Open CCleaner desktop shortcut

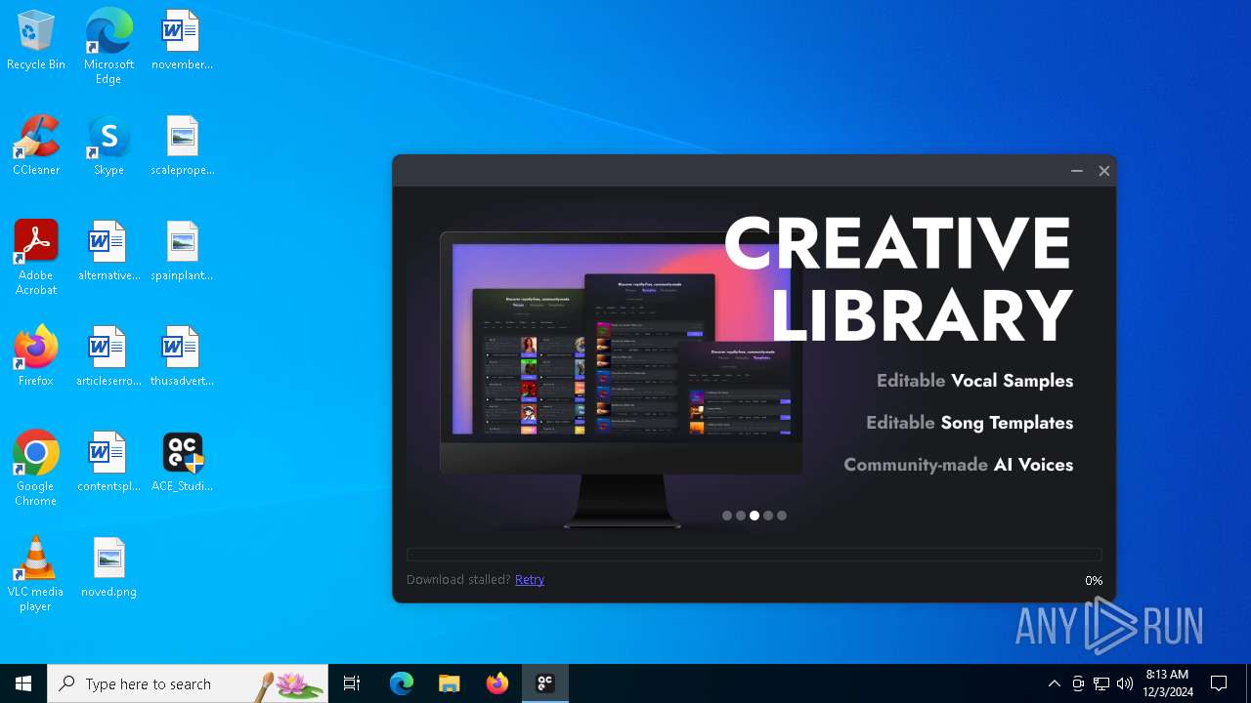coord(36,146)
